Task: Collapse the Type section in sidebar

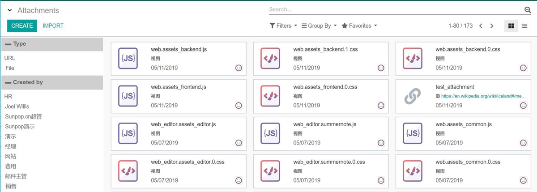Action: [x=8, y=44]
